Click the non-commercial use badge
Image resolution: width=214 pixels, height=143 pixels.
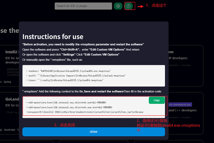(x=180, y=105)
